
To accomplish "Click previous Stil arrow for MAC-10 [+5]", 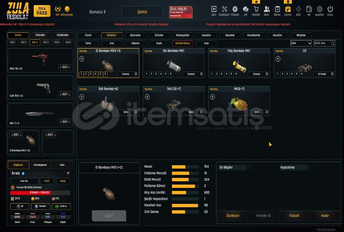I will click(61, 67).
